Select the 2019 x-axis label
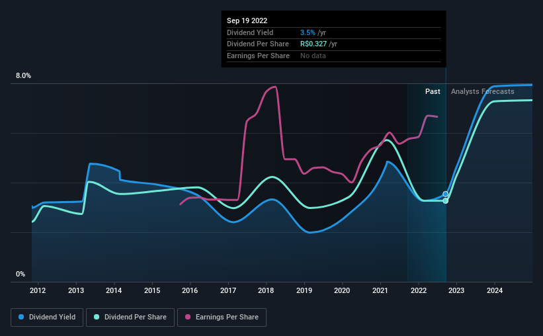Image resolution: width=543 pixels, height=336 pixels. pos(304,290)
